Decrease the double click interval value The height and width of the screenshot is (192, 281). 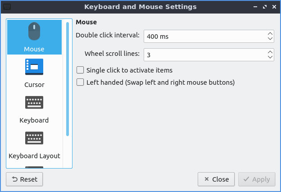(x=270, y=39)
